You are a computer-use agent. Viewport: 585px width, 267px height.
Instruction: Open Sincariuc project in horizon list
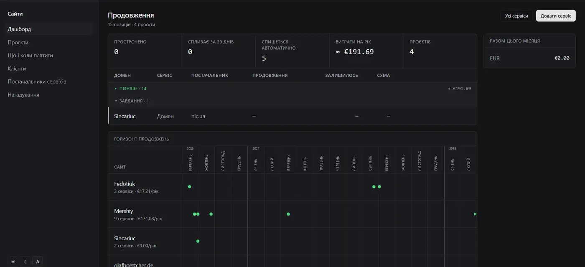[x=125, y=238]
